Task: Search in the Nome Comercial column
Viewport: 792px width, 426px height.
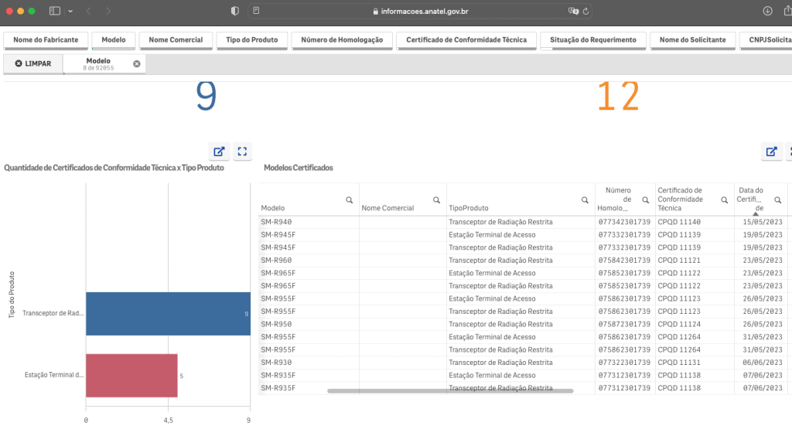Action: 436,200
